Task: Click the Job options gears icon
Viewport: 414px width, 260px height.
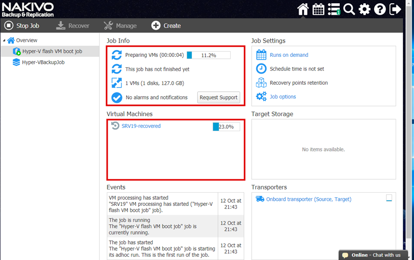Action: [261, 96]
